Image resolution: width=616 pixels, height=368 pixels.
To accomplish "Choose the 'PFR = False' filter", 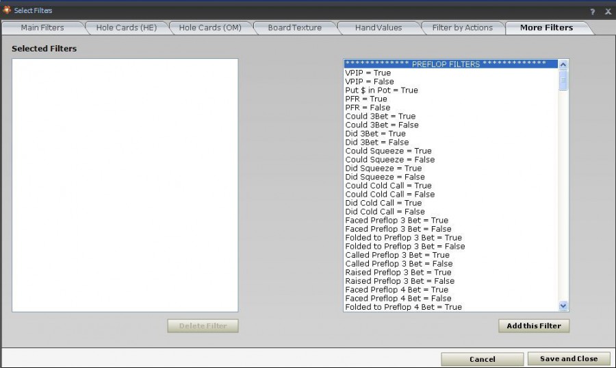I will coord(368,108).
